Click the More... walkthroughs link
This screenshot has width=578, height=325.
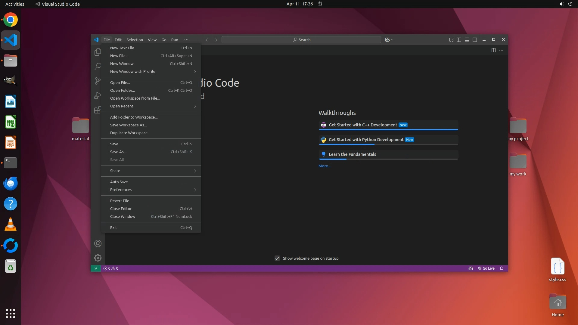pyautogui.click(x=325, y=166)
